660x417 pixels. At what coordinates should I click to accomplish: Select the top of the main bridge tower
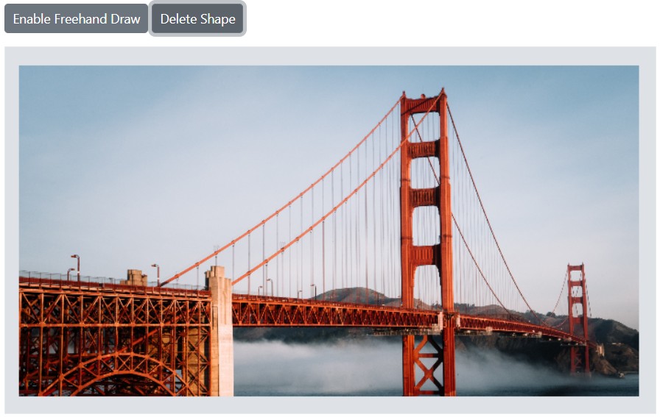click(422, 101)
